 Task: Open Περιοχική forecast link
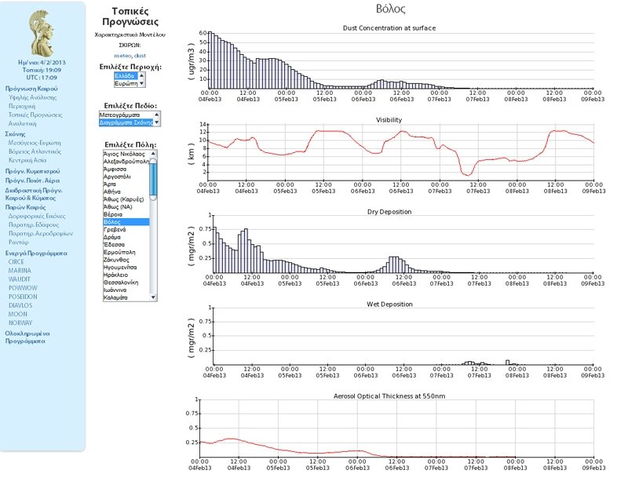coord(22,106)
